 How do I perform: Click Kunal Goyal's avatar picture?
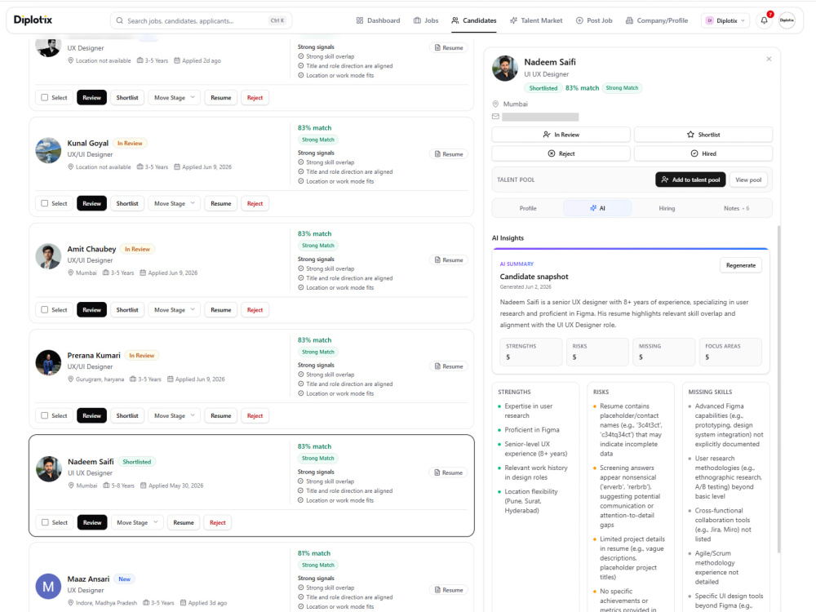click(48, 150)
